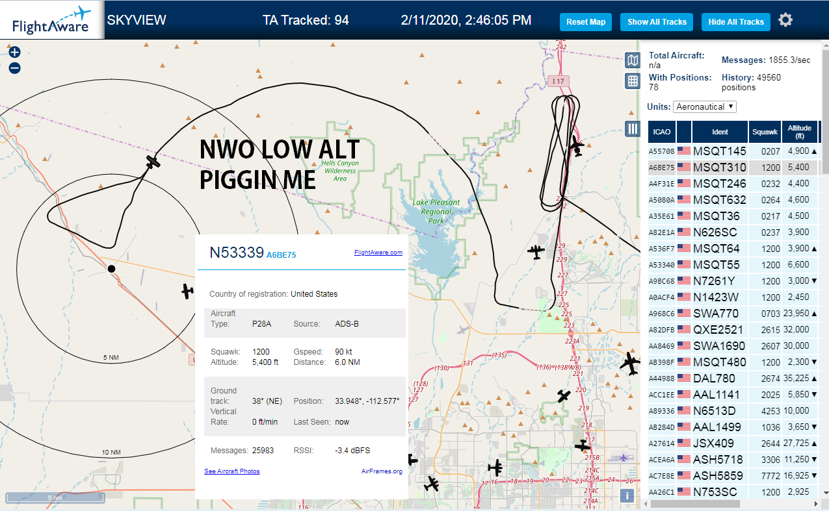The image size is (829, 511).
Task: Select aircraft icon east of Lake Pleasant
Action: point(536,251)
